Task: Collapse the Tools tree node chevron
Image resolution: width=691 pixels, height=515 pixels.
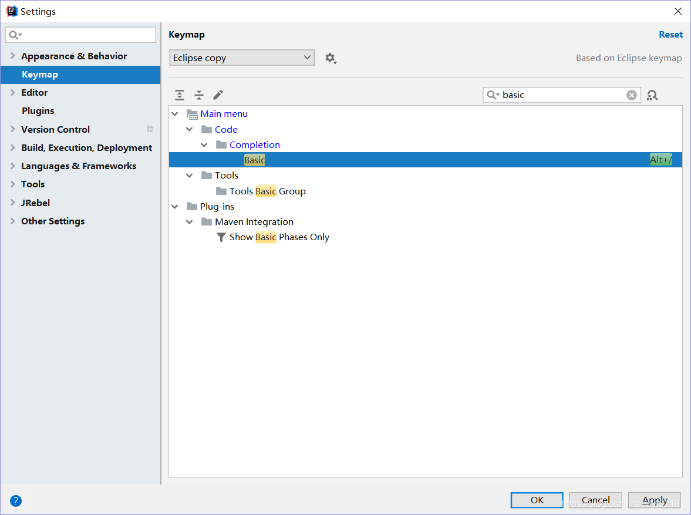Action: click(x=190, y=176)
